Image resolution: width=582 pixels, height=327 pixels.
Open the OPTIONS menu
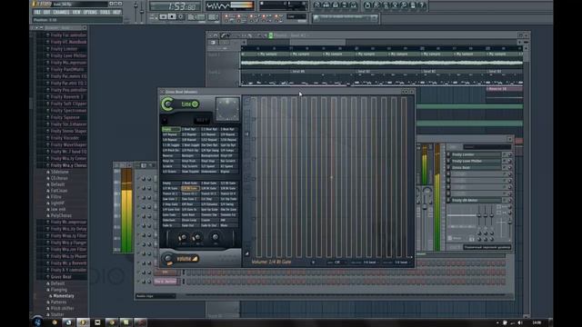point(90,12)
